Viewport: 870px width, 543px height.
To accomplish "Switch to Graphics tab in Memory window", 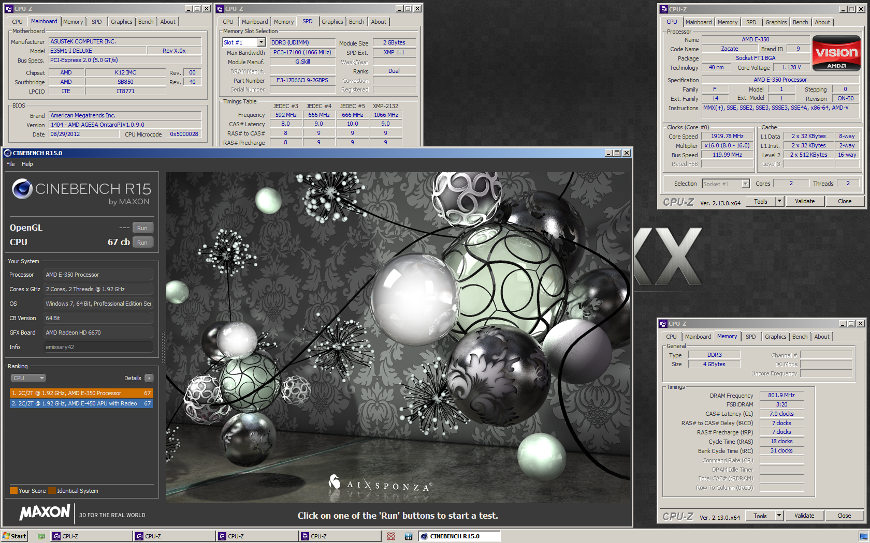I will click(x=776, y=337).
